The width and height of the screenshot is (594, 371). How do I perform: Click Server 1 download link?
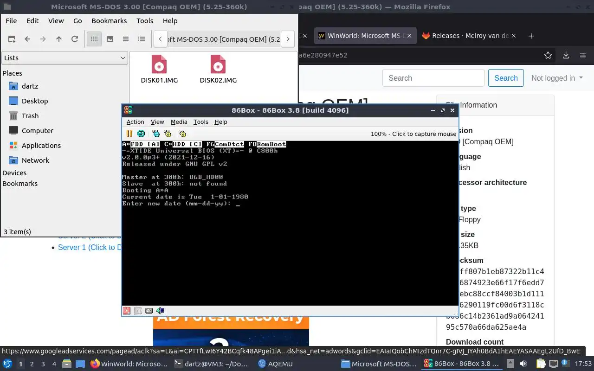pos(90,247)
